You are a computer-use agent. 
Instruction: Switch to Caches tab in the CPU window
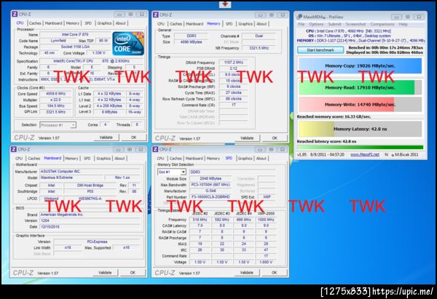pos(35,23)
